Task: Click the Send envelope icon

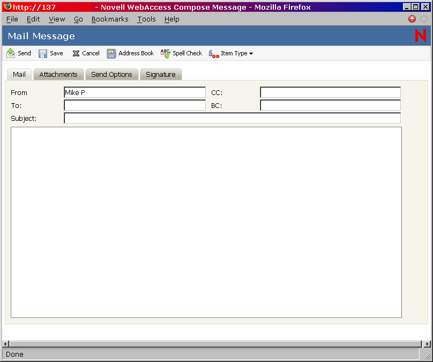Action: [11, 53]
